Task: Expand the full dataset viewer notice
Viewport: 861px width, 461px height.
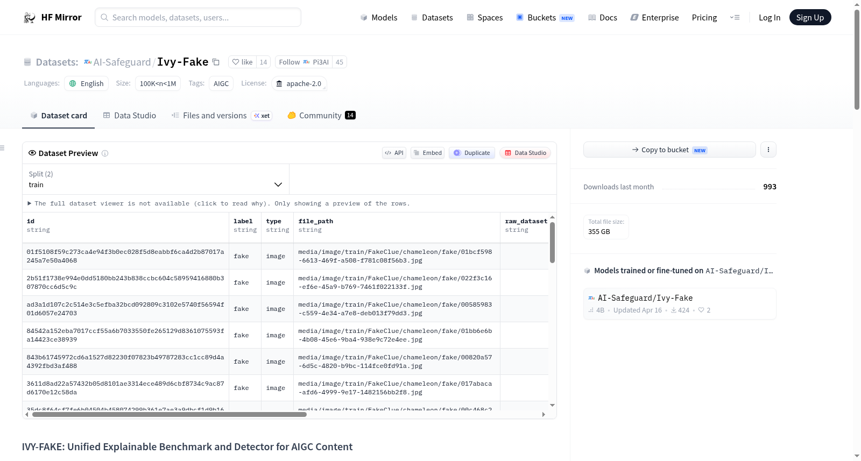Action: pos(218,203)
